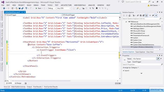Click the indent-related icon left of Comment
The image size is (164, 92).
pos(84,8)
